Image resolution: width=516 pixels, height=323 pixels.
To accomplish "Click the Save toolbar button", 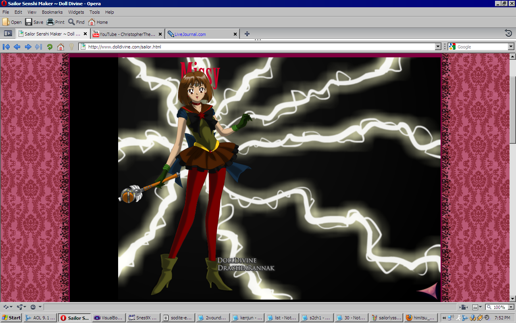I will 34,22.
